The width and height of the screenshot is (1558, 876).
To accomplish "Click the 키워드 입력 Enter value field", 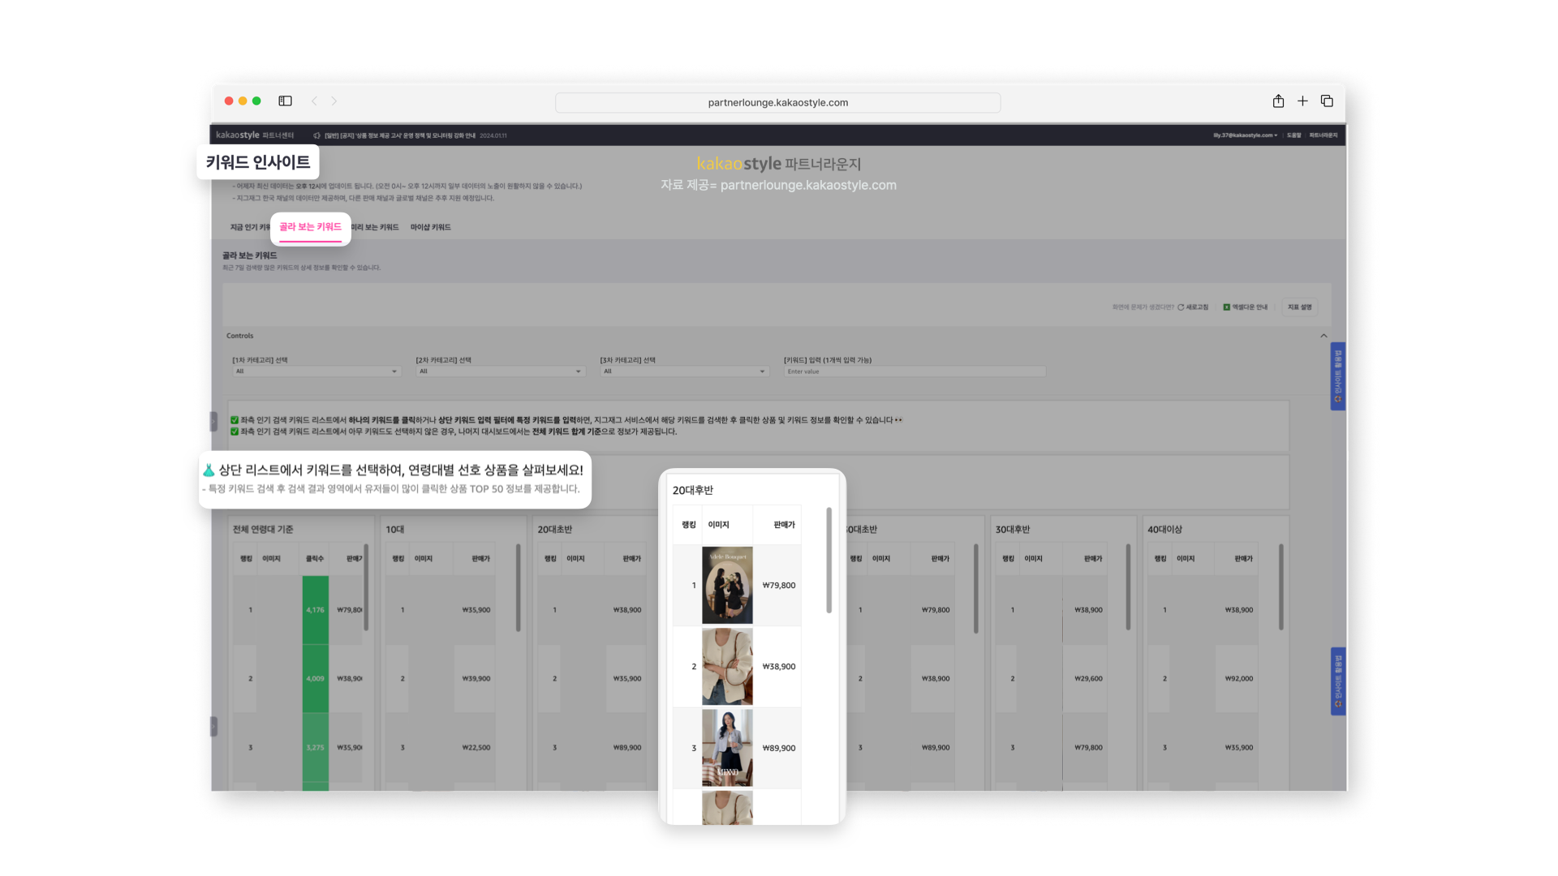I will (915, 371).
